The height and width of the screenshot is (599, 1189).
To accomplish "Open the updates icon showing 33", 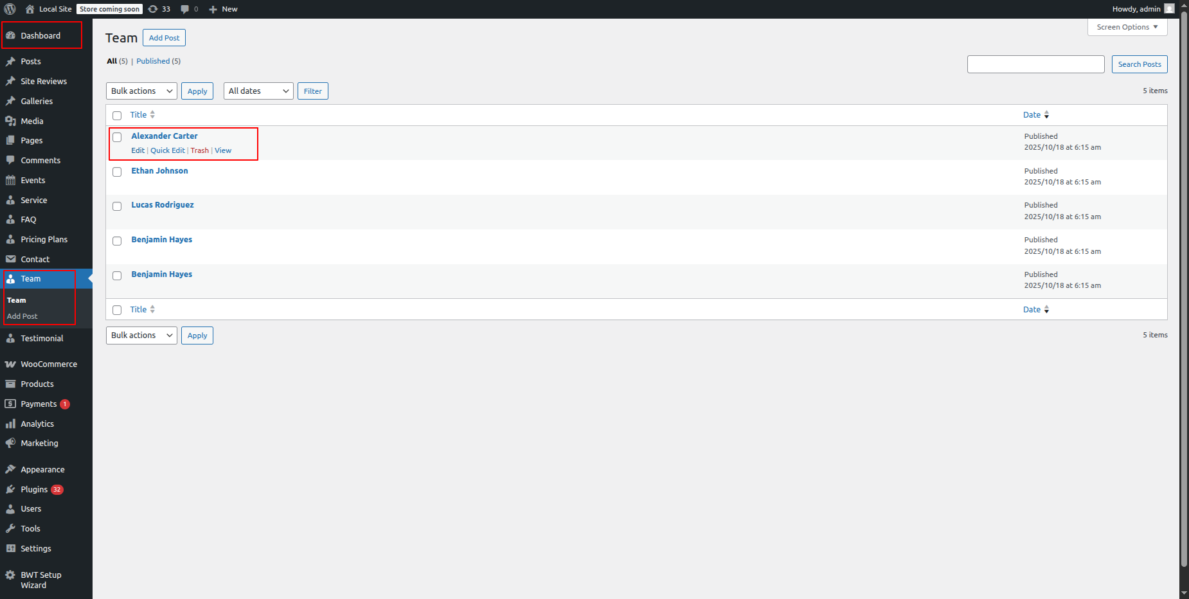I will [x=153, y=9].
